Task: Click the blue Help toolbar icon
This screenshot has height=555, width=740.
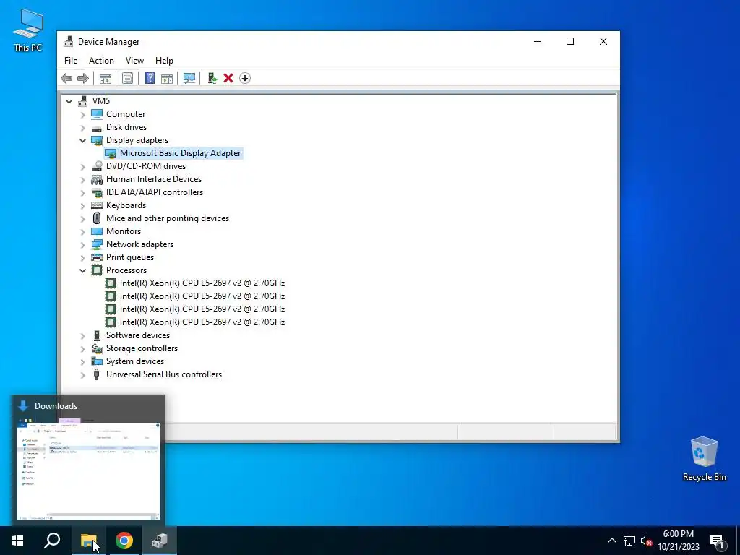Action: [150, 78]
